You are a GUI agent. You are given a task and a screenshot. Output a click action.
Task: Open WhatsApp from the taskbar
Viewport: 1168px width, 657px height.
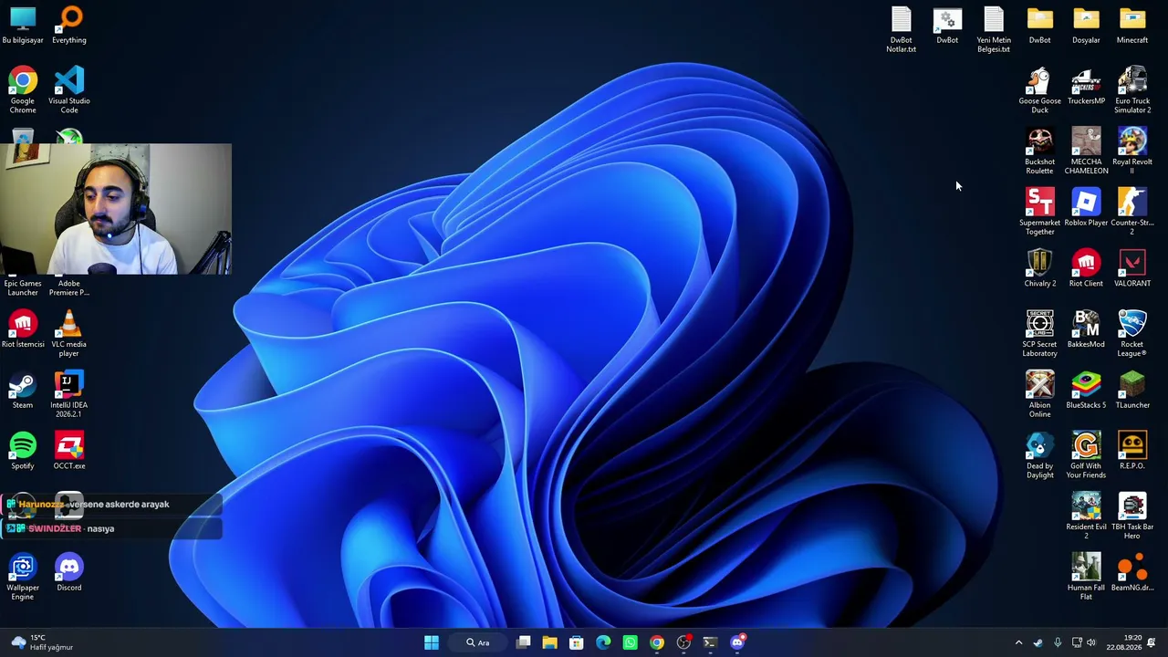coord(630,642)
